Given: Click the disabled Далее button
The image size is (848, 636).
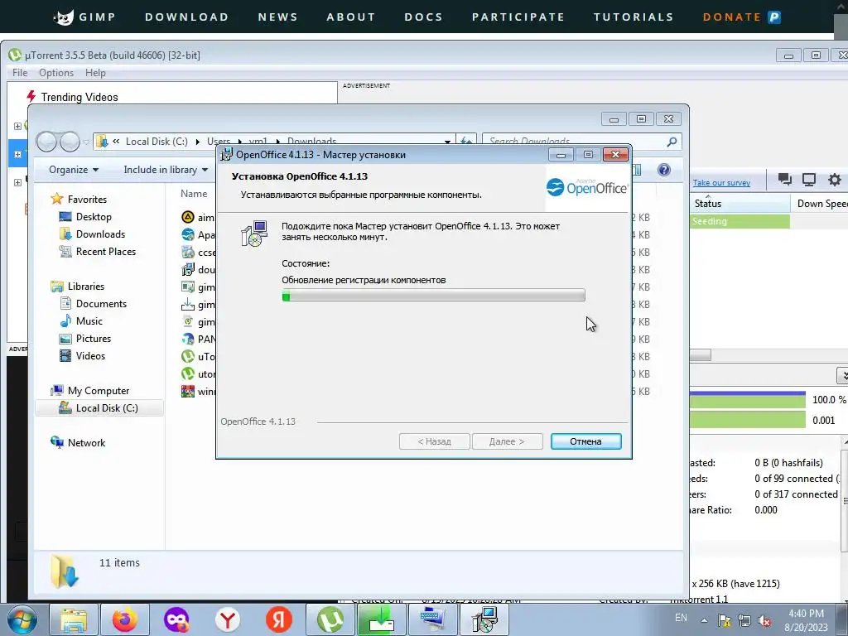Looking at the screenshot, I should point(507,441).
